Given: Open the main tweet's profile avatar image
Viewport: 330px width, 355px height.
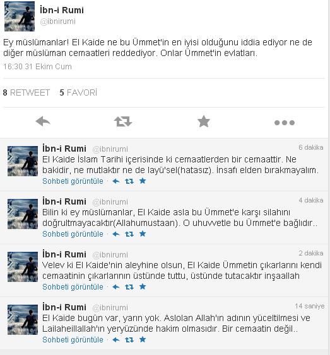Looking at the screenshot, I should [20, 16].
